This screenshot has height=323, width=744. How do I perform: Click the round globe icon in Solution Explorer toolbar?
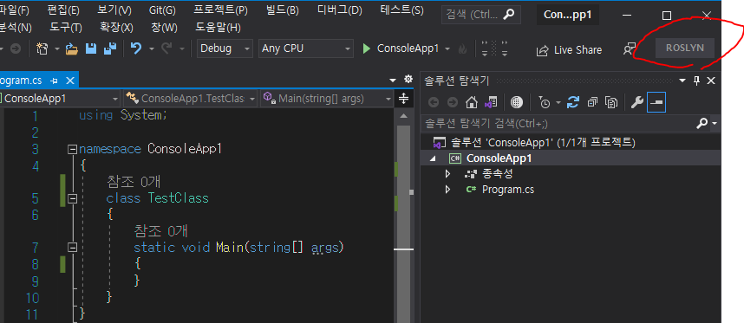point(516,102)
